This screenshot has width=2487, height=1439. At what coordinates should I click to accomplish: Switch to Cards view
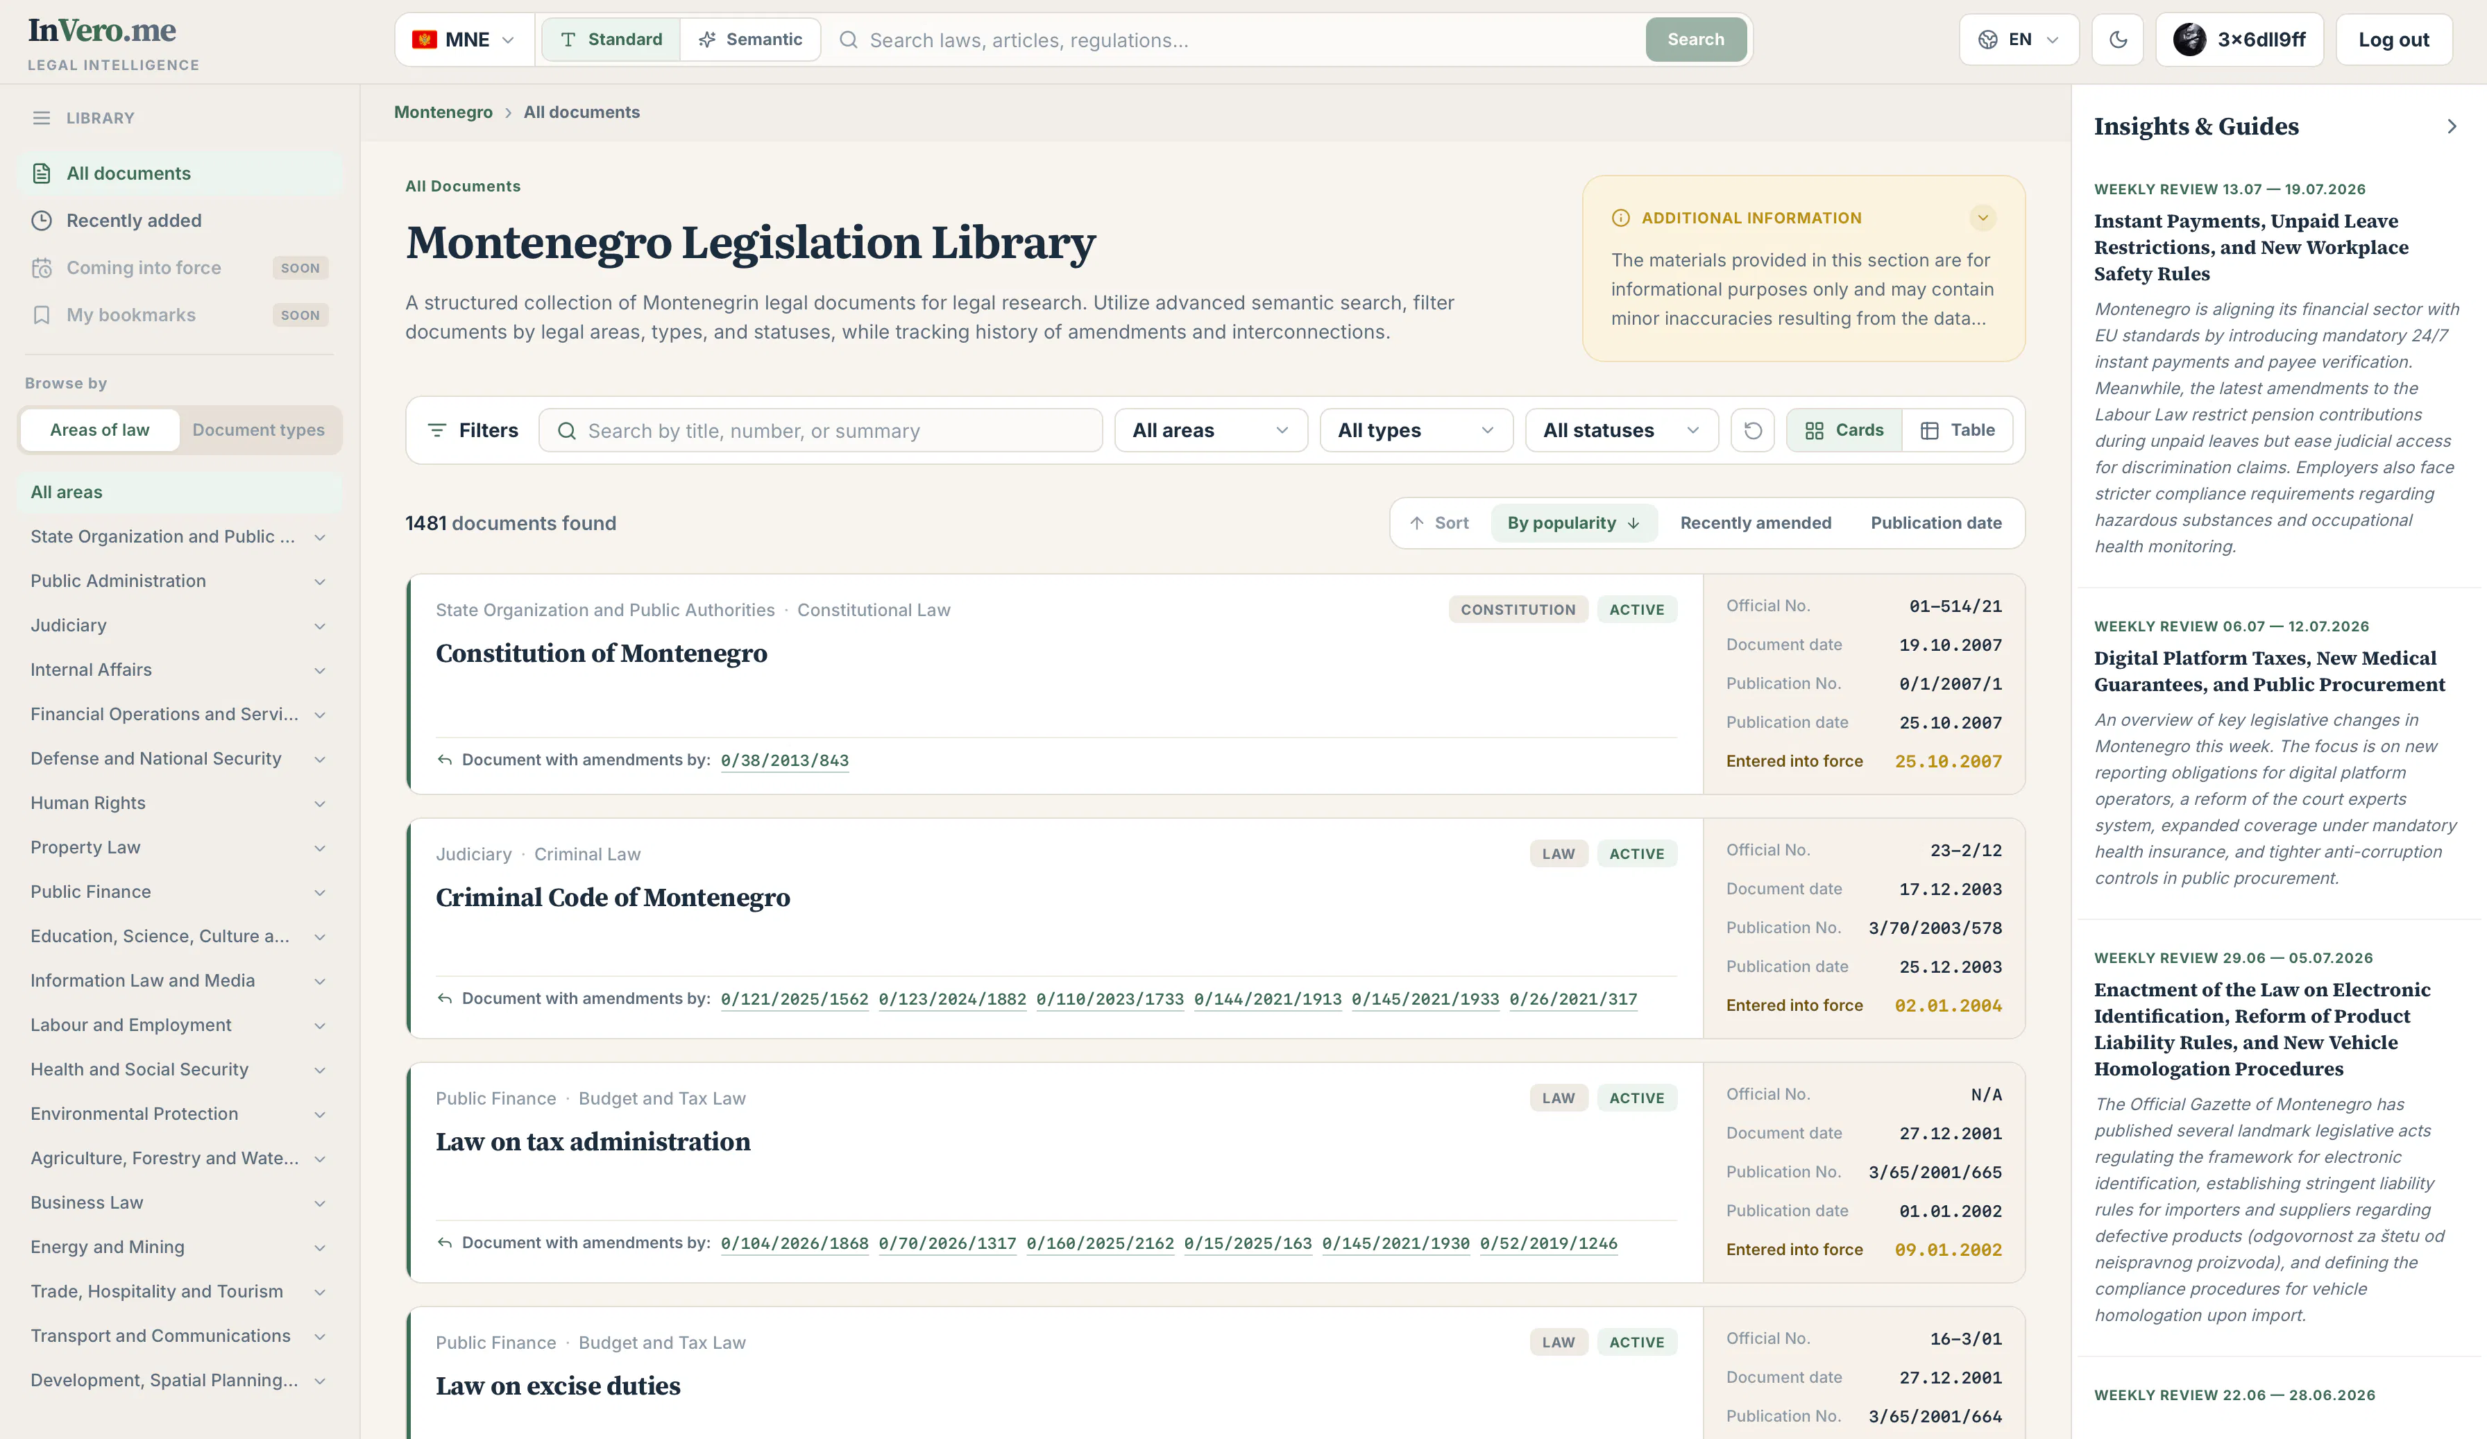click(1844, 430)
